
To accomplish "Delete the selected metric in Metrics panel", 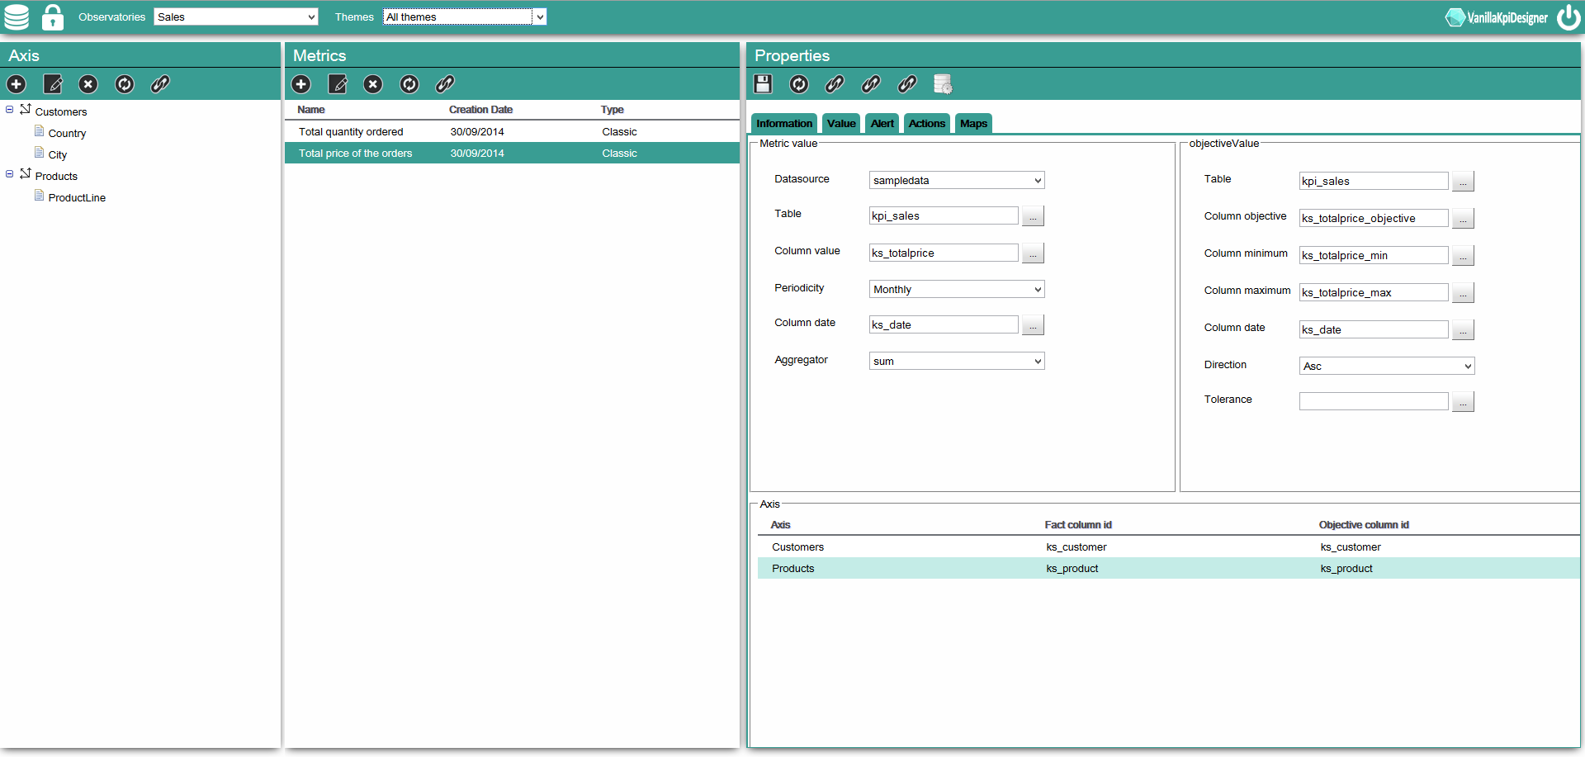I will pos(373,84).
